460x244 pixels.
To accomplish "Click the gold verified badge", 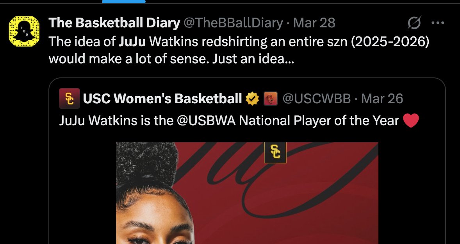I will 253,99.
